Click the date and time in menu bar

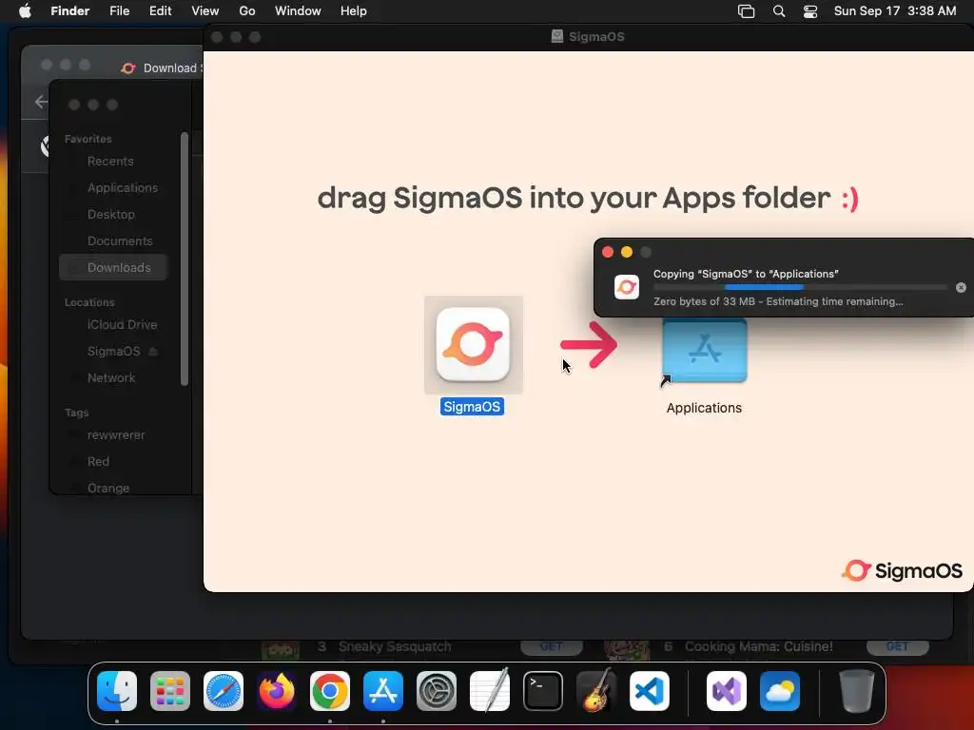coord(895,11)
